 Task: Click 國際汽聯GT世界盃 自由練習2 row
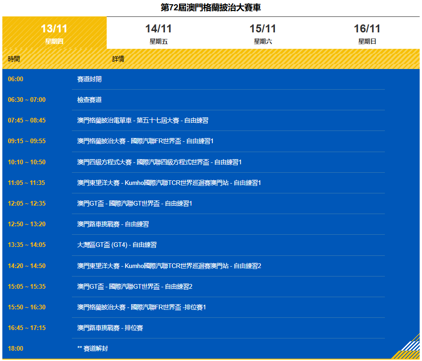134,287
